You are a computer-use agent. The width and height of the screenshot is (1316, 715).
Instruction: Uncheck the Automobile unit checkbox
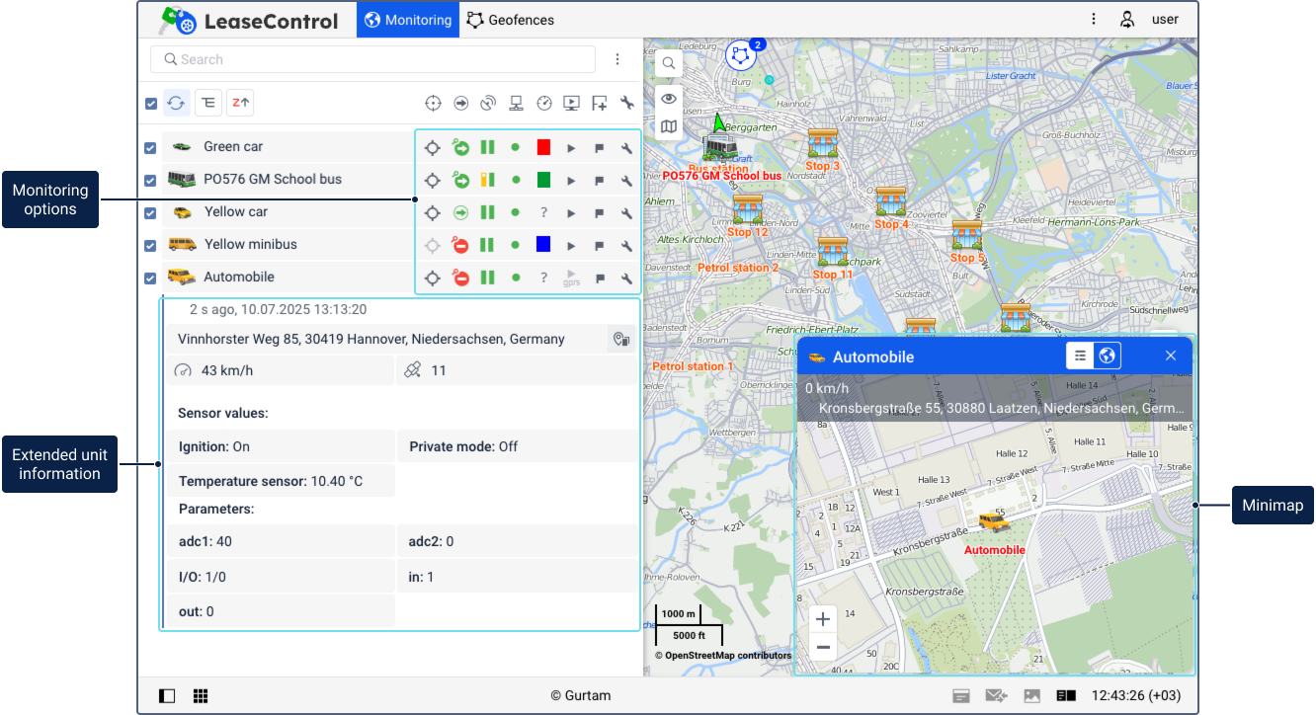click(x=150, y=278)
